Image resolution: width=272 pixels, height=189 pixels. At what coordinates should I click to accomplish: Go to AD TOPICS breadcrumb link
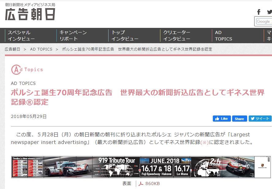[x=41, y=49]
